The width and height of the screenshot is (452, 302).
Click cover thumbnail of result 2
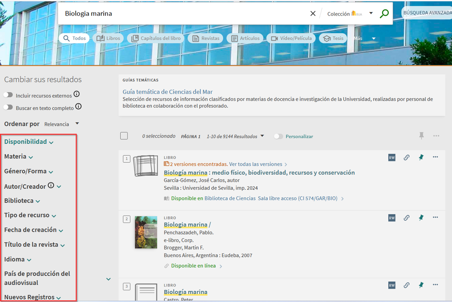[146, 232]
